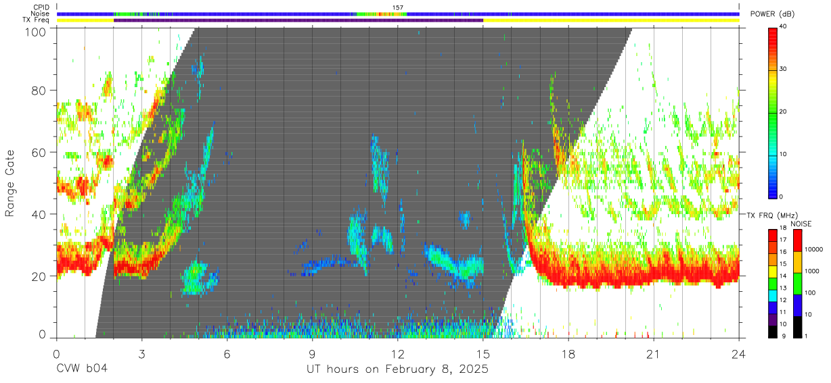Click the 12 hour tick label
The height and width of the screenshot is (383, 831).
(x=398, y=354)
